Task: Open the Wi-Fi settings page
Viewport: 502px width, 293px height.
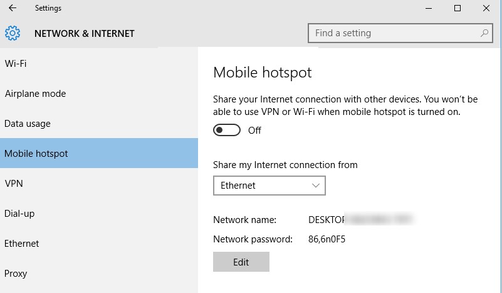Action: (x=16, y=64)
